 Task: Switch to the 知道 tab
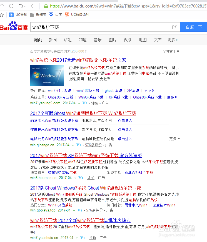tap(83, 40)
